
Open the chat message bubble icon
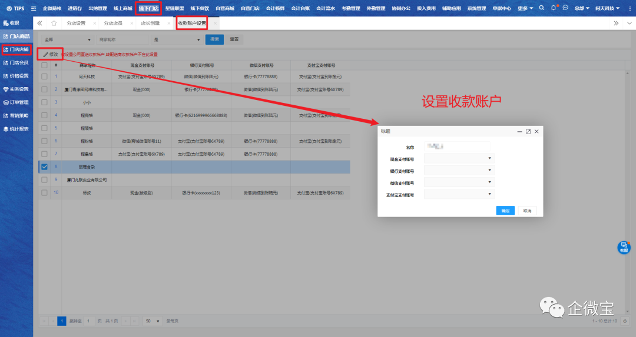click(565, 8)
